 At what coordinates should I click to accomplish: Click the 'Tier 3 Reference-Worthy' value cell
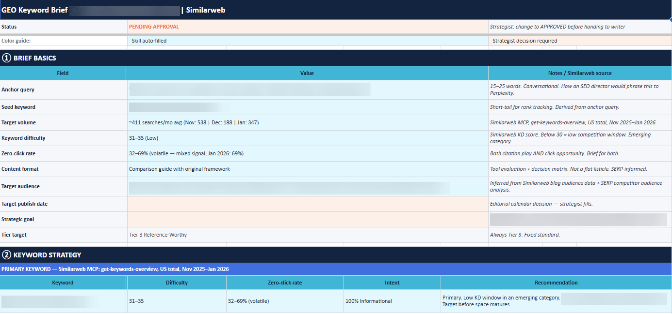(x=308, y=235)
